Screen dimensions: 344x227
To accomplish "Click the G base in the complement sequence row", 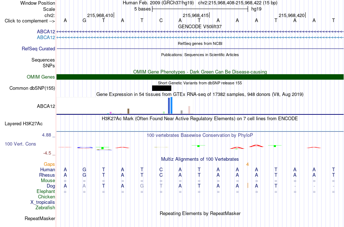I will coord(84,21).
